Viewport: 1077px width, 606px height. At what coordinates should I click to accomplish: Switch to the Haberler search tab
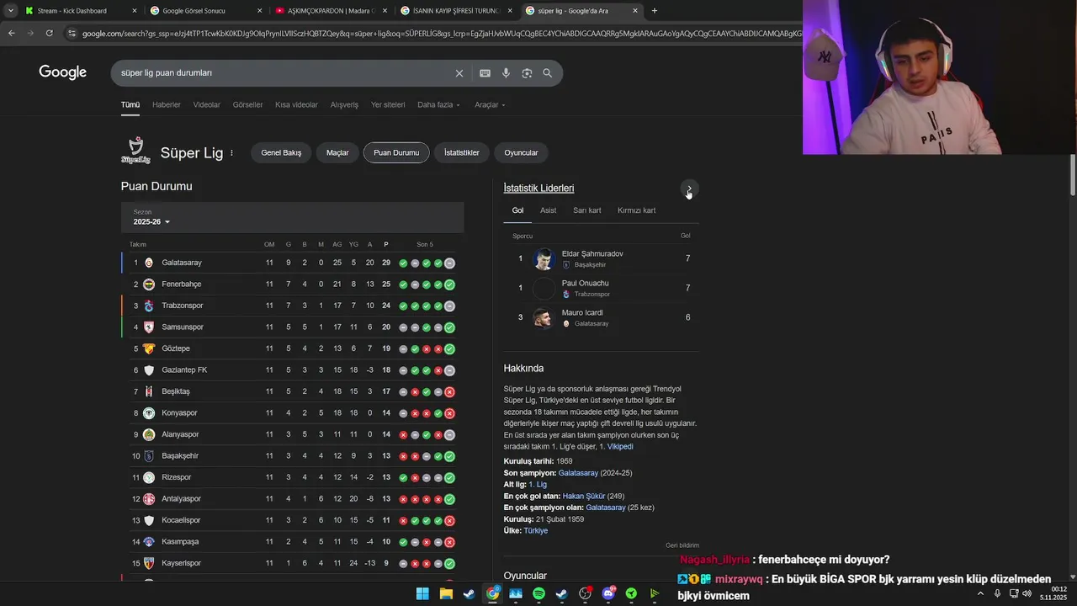167,105
